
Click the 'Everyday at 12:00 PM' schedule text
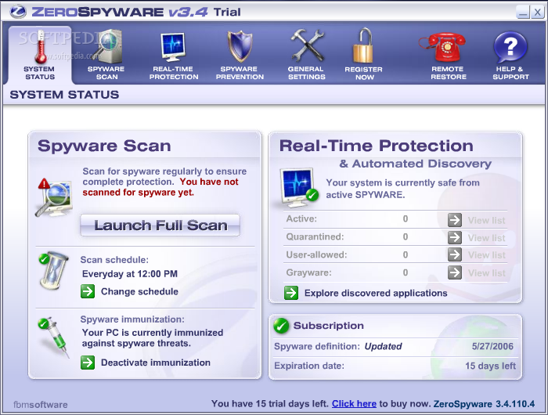[x=130, y=274]
